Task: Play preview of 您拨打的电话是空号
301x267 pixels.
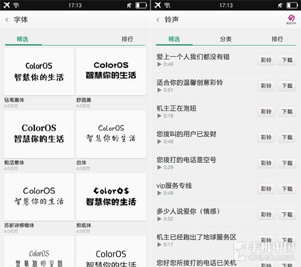Action: coord(160,167)
